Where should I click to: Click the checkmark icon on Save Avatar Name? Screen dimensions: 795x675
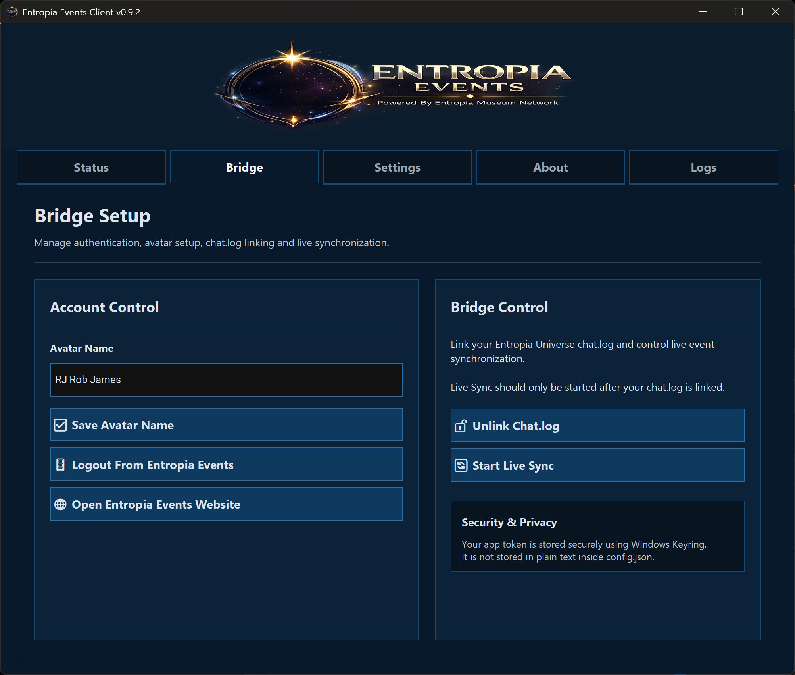click(x=60, y=425)
